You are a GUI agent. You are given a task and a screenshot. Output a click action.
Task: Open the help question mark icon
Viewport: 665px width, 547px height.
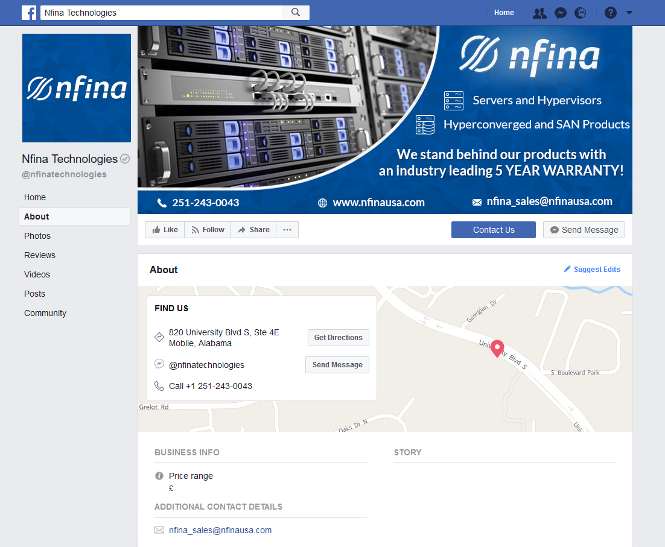pyautogui.click(x=610, y=13)
